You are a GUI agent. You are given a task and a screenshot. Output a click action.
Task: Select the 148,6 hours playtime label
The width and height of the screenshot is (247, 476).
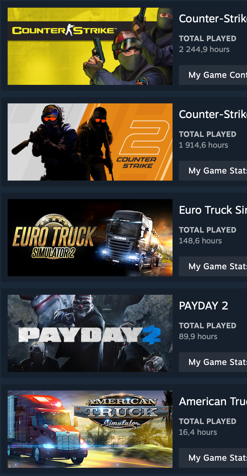[200, 241]
